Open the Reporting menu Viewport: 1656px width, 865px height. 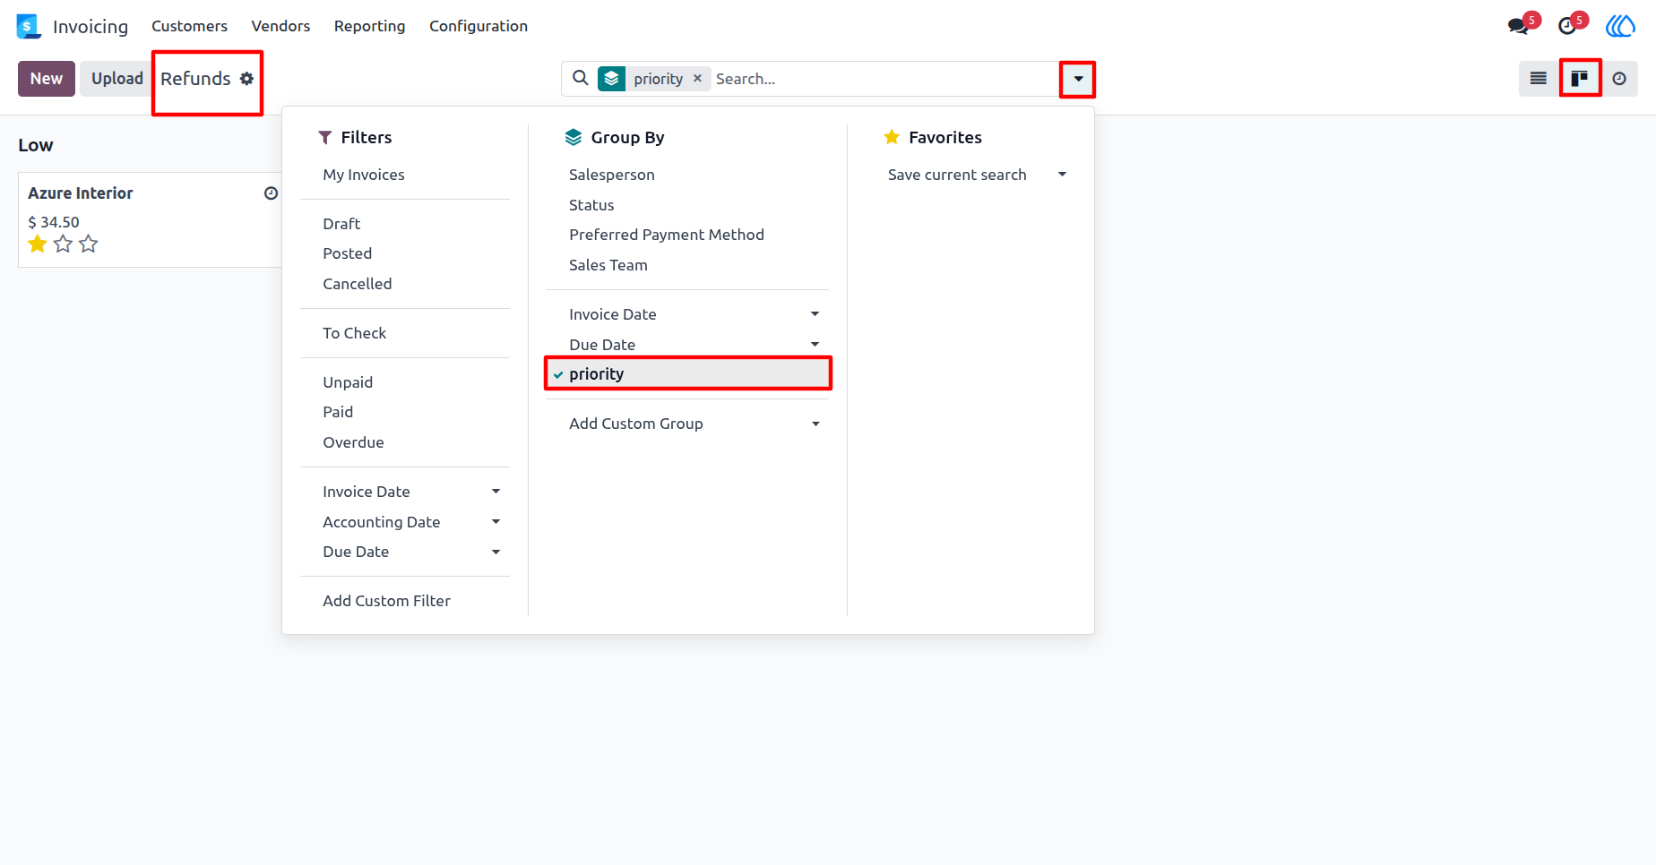pos(369,26)
